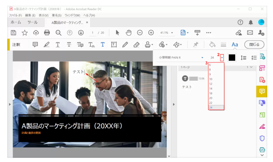Toggle the Aa text properties panel
The image size is (273, 162).
(235, 44)
